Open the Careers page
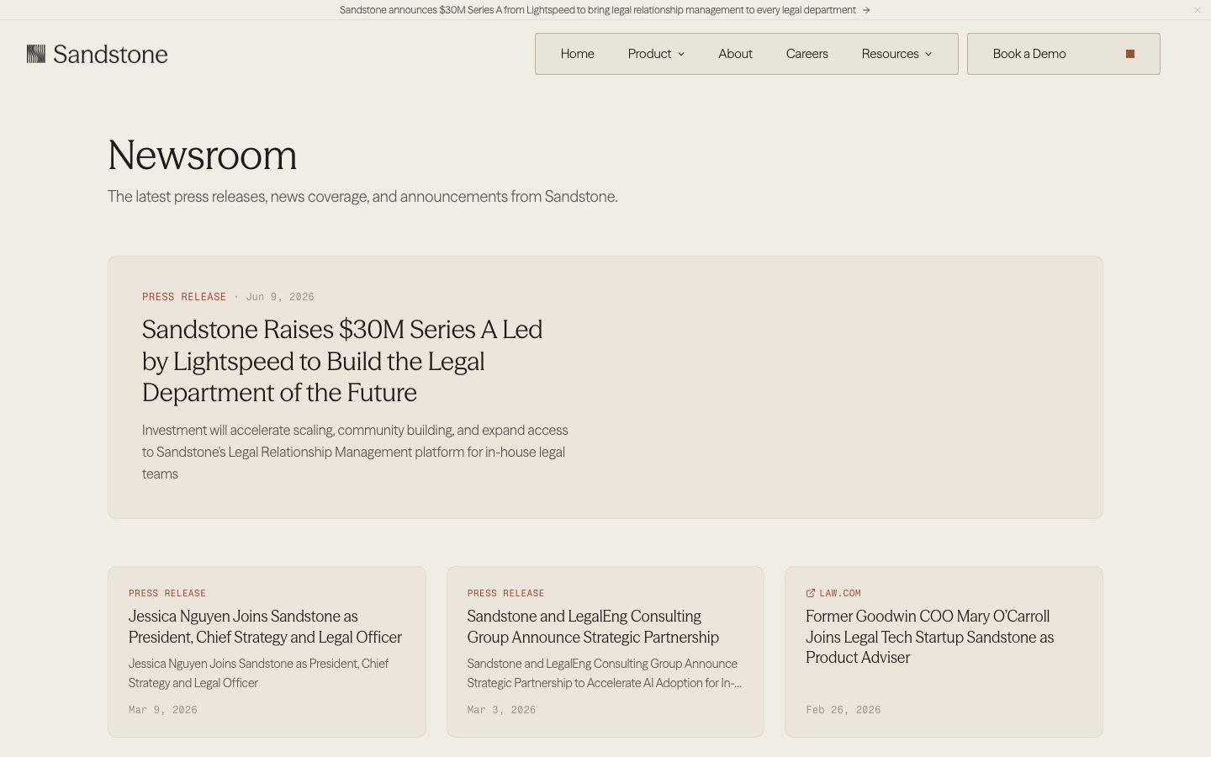This screenshot has height=757, width=1211. click(x=807, y=54)
